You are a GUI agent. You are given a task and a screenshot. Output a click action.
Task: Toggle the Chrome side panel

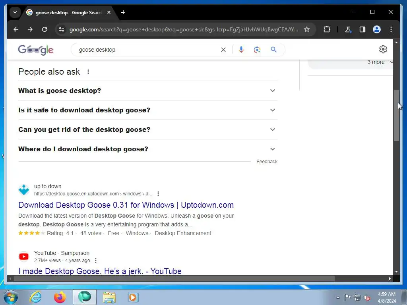362,29
